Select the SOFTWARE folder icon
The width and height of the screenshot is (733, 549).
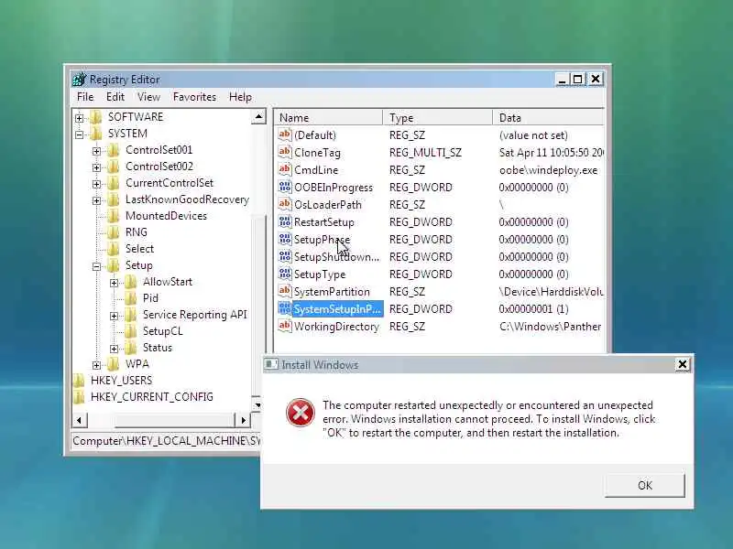coord(96,117)
